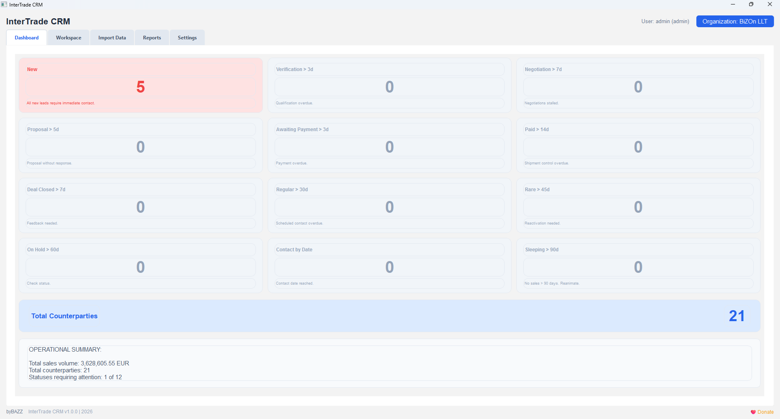Select the Deal Closed > 7d title
The image size is (780, 419).
46,190
